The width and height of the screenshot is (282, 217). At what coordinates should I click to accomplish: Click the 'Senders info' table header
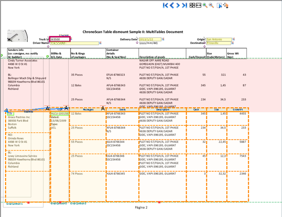pos(16,50)
